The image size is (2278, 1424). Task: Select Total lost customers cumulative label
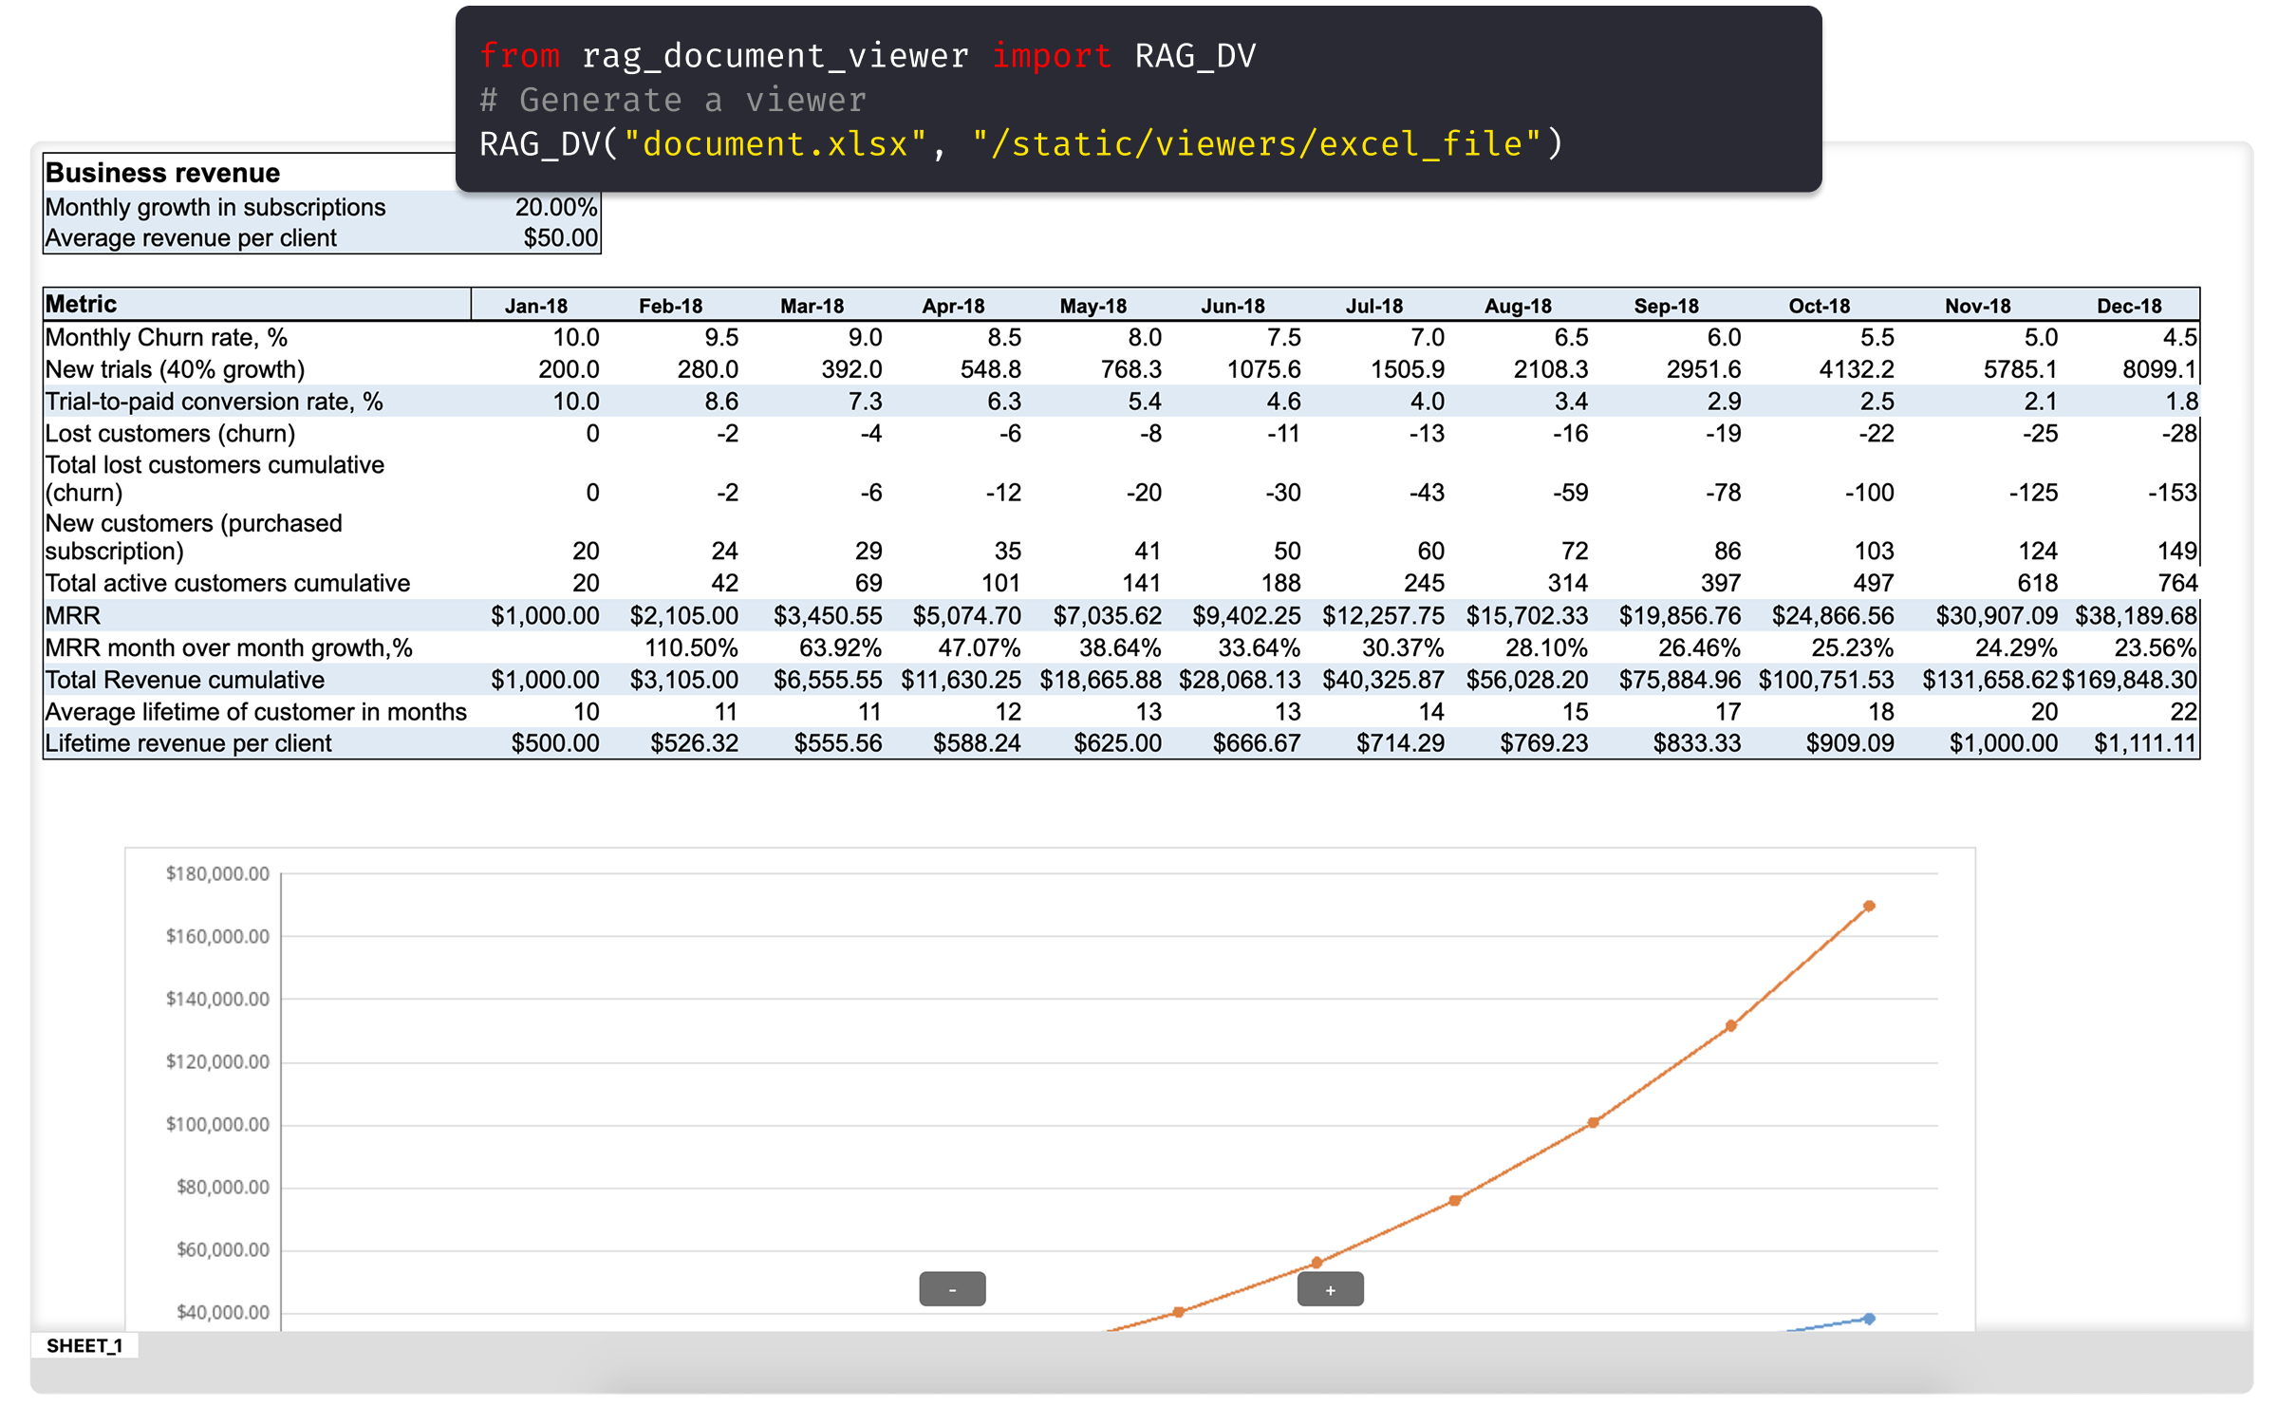(215, 478)
